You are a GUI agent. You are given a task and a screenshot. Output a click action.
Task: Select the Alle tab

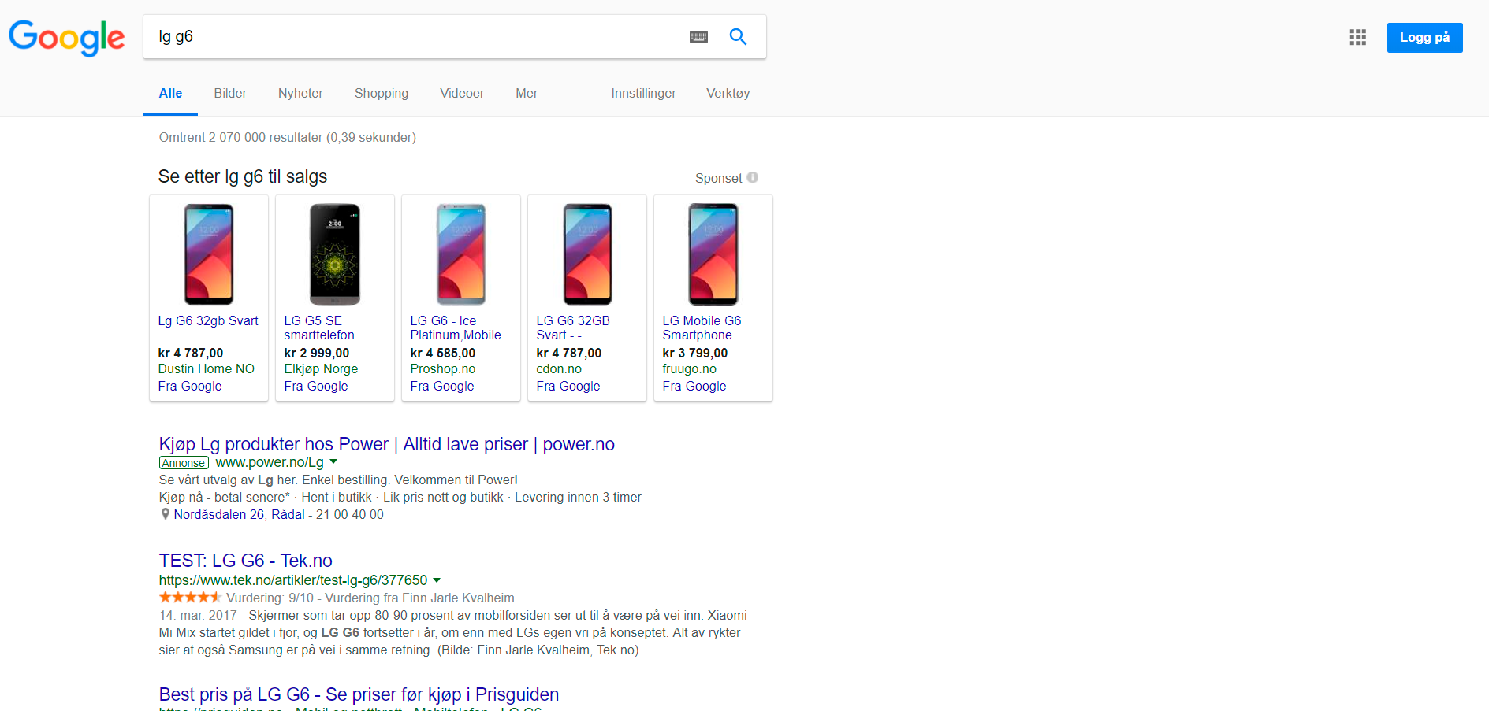click(170, 93)
